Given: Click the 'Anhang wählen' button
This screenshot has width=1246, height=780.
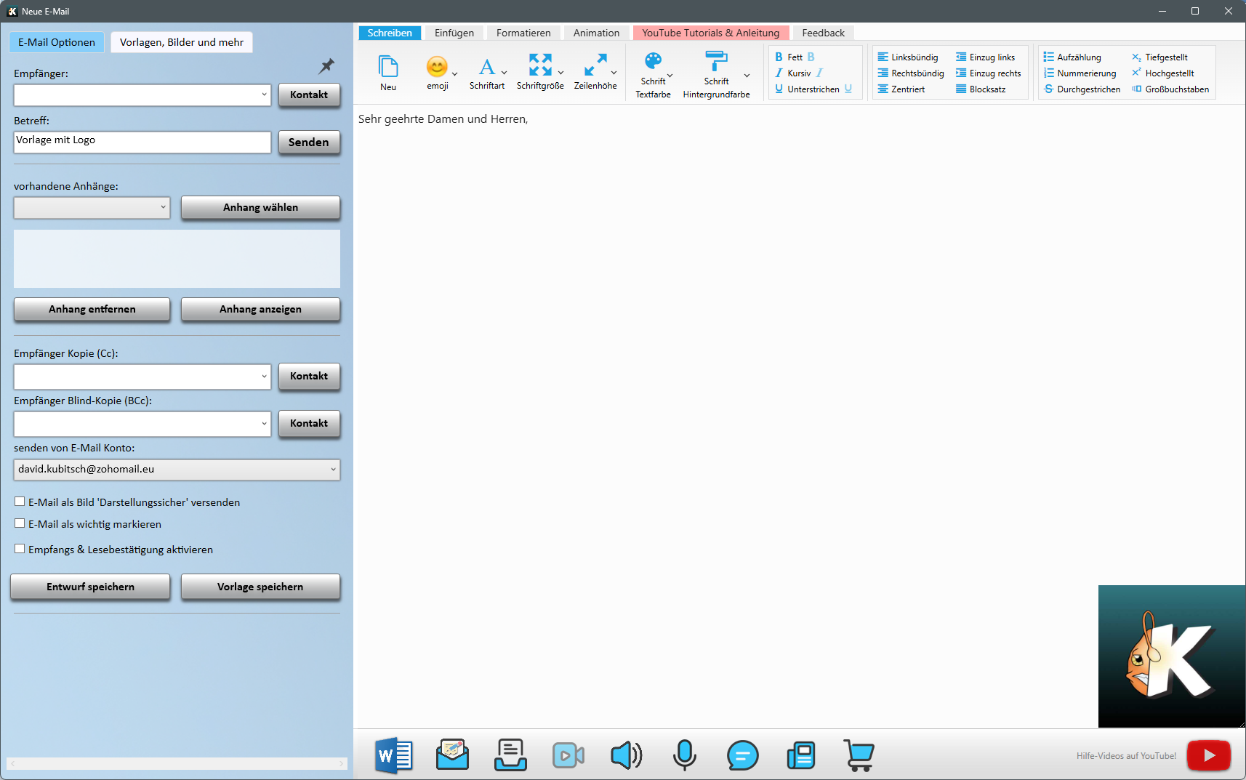Looking at the screenshot, I should [260, 208].
